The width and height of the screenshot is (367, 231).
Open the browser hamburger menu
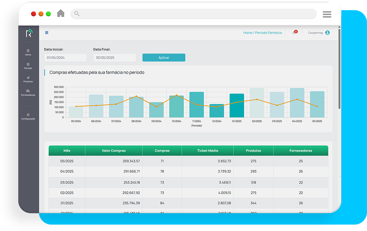click(x=327, y=14)
